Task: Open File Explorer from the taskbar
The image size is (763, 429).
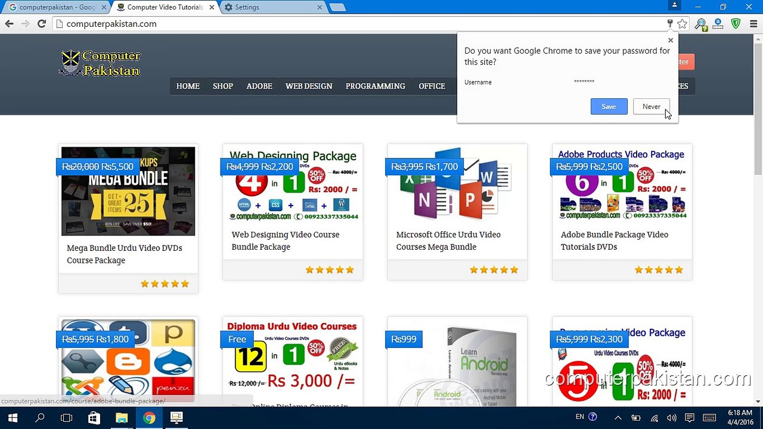Action: pos(122,418)
